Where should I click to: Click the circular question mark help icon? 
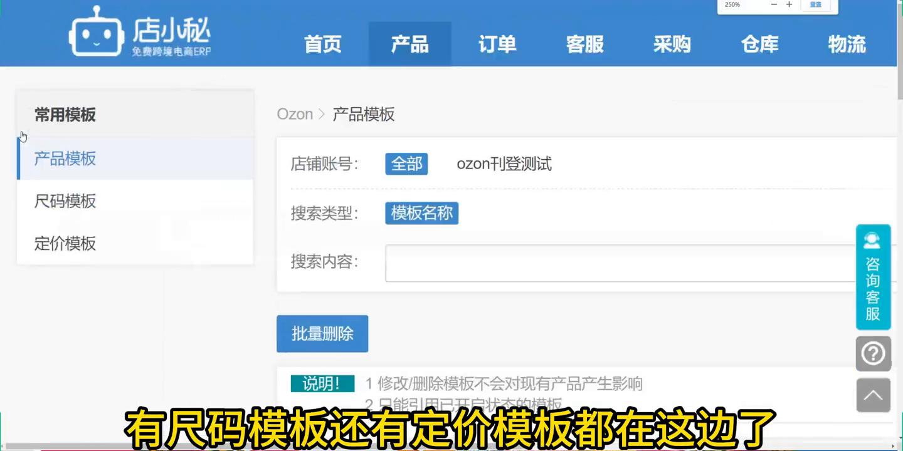[873, 353]
